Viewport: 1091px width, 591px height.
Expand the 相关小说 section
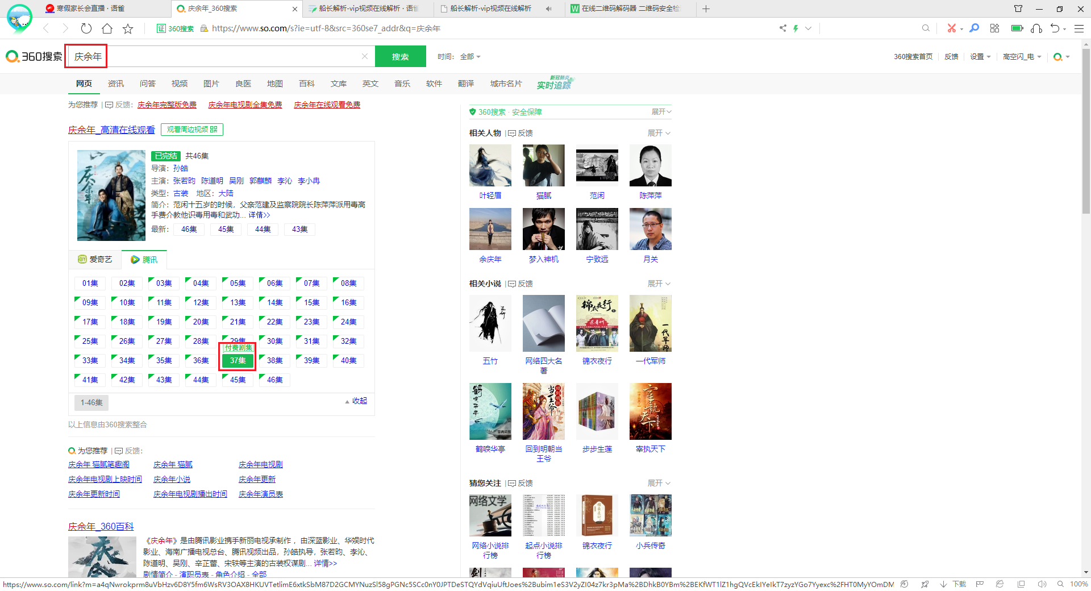(659, 284)
